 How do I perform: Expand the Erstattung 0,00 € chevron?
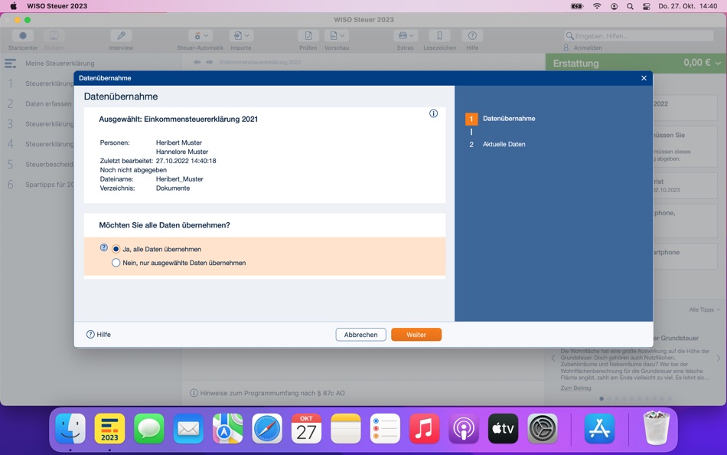pos(718,63)
